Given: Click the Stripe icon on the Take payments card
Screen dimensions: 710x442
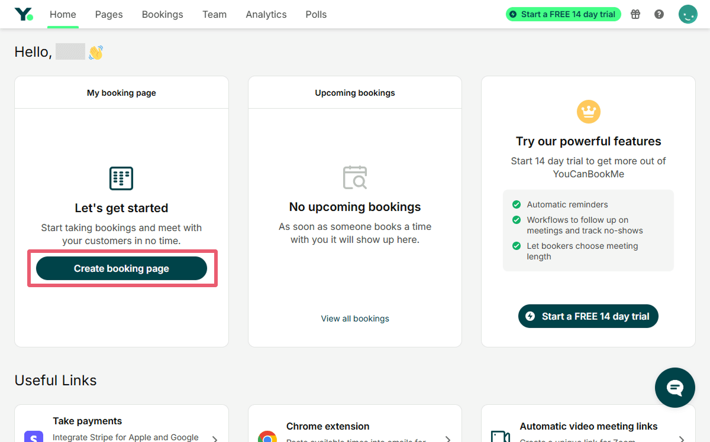Looking at the screenshot, I should [x=33, y=436].
